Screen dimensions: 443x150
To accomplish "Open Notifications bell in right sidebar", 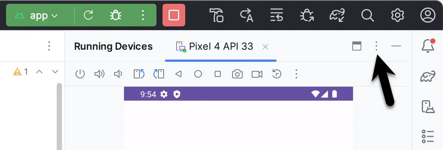I will (x=428, y=46).
